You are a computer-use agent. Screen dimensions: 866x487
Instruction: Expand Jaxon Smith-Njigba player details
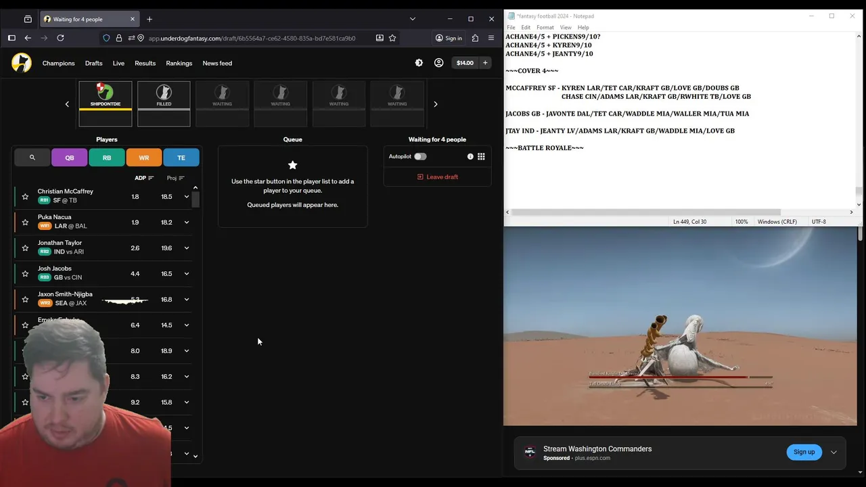(x=187, y=300)
